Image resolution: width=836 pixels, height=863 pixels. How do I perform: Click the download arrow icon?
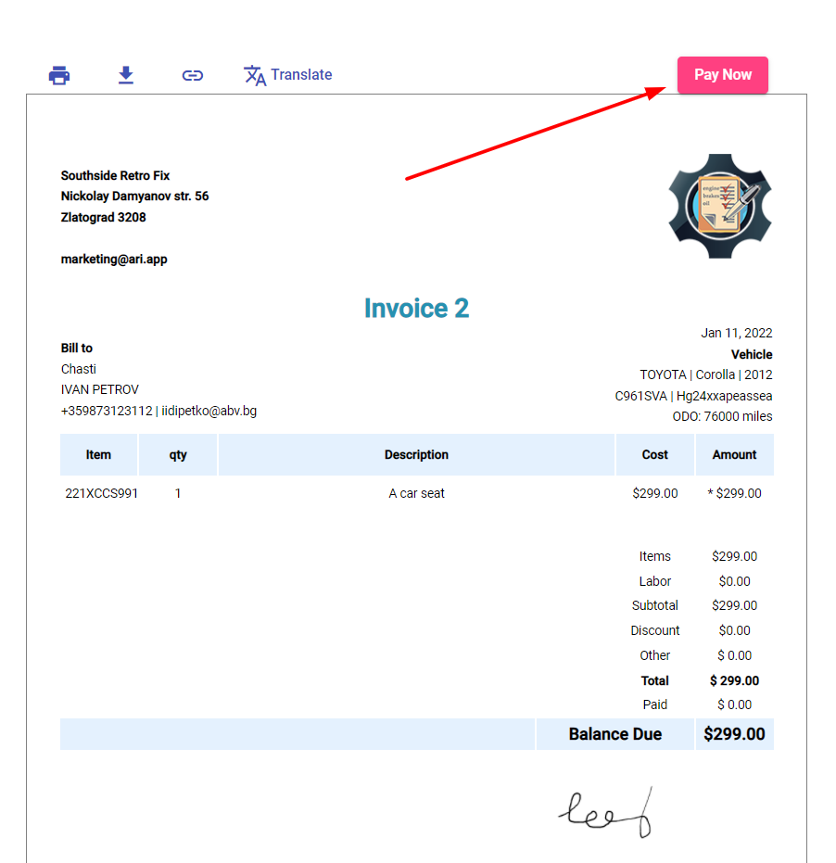pyautogui.click(x=125, y=74)
